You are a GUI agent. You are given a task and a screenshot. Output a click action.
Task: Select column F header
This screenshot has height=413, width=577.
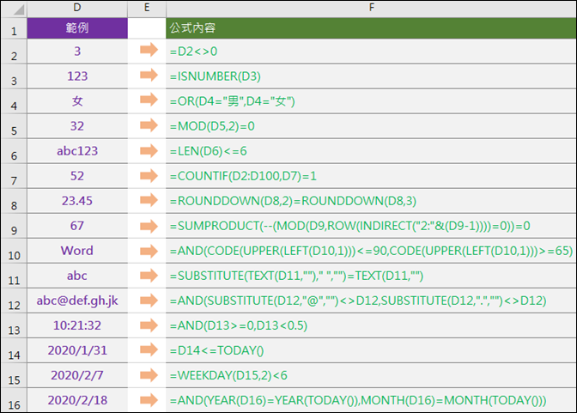pyautogui.click(x=371, y=8)
